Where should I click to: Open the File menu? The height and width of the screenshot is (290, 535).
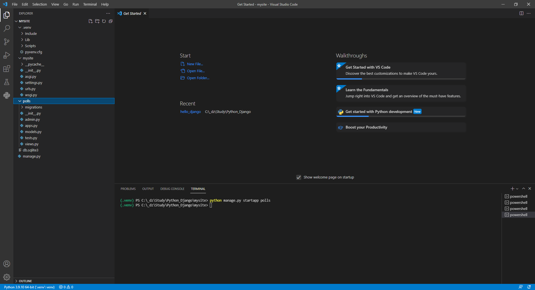point(15,4)
